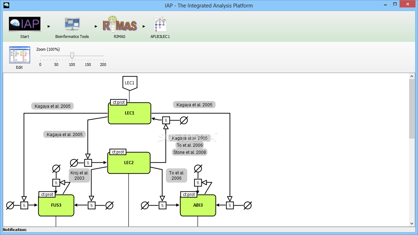Click the vertical scrollbar thumb
Image resolution: width=418 pixels, height=235 pixels.
pos(412,109)
